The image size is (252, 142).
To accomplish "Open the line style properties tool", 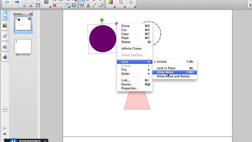I will 121,2.
